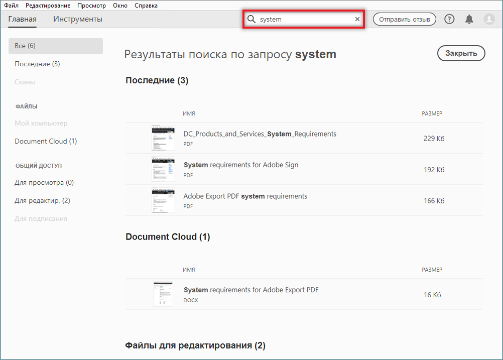Click the Последние (3) section heading
503x360 pixels.
157,80
